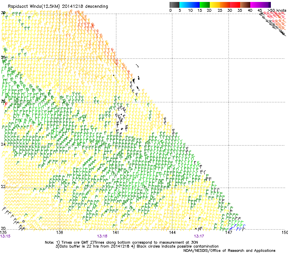Select the orange 25-30 knots legend swatch
The image size is (288, 253).
[x=225, y=5]
